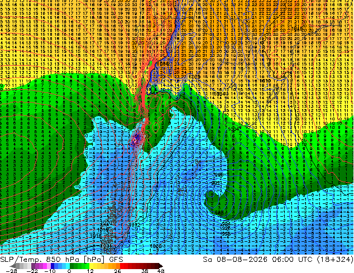Click the '26' color scale label

117,271
